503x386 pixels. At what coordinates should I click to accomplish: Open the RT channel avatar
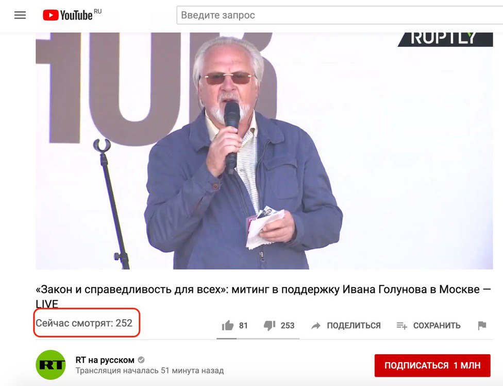pos(51,365)
